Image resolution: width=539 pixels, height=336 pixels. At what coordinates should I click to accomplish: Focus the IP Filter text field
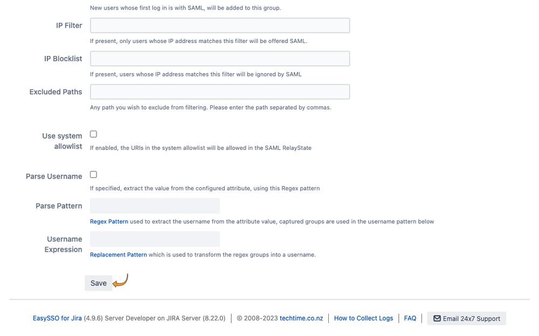220,25
